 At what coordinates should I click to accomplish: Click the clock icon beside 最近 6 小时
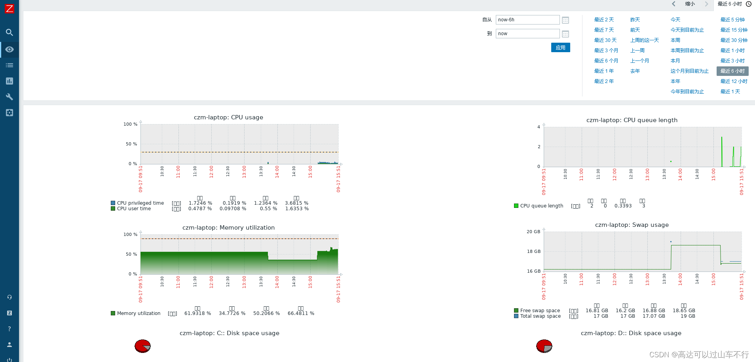tap(749, 4)
